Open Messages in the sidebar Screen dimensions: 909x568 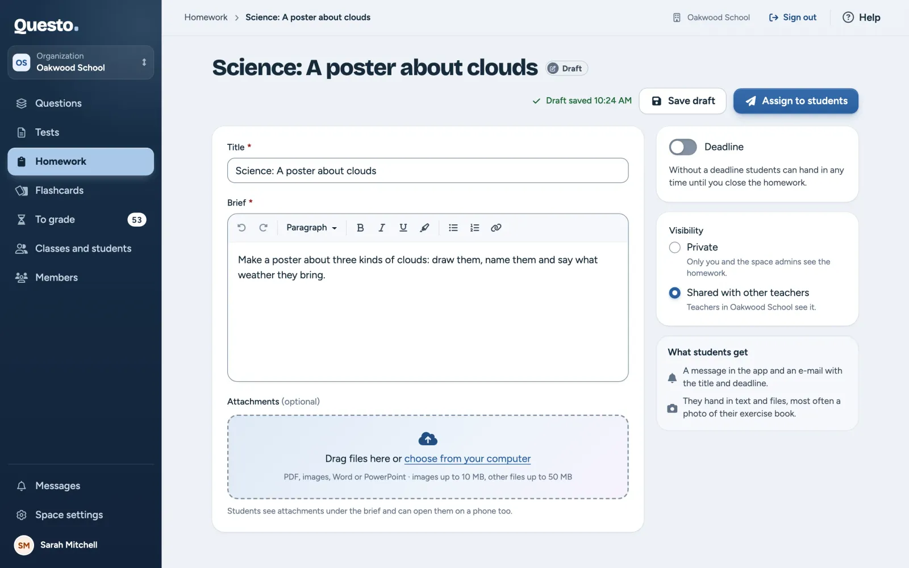(x=81, y=486)
